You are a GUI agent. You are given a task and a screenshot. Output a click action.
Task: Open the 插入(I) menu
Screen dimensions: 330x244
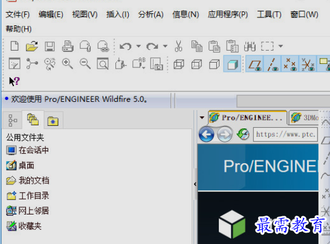(x=118, y=14)
